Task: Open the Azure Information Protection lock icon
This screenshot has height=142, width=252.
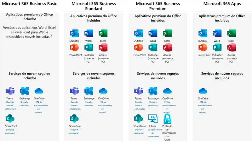Action: point(167,119)
